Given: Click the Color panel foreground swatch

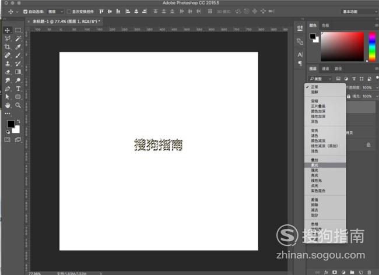Looking at the screenshot, I should tap(313, 37).
